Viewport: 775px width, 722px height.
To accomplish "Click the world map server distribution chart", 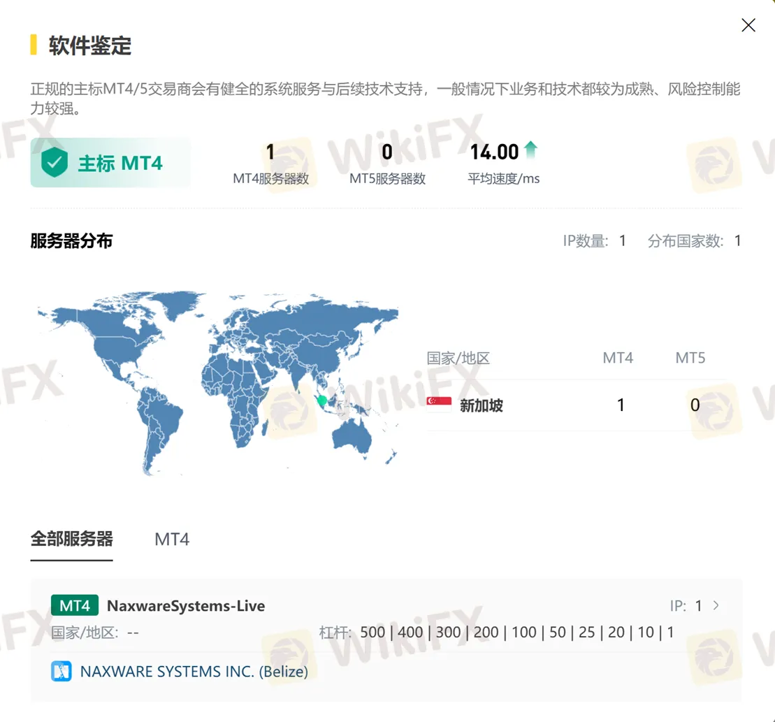I will click(x=218, y=383).
